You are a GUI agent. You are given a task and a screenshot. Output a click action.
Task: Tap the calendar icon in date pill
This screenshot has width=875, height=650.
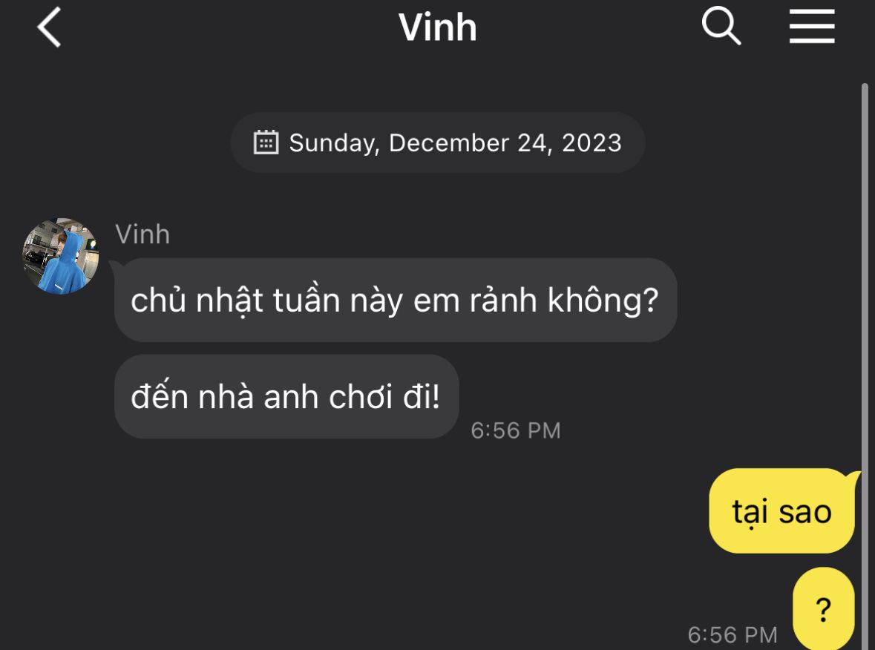[x=266, y=142]
